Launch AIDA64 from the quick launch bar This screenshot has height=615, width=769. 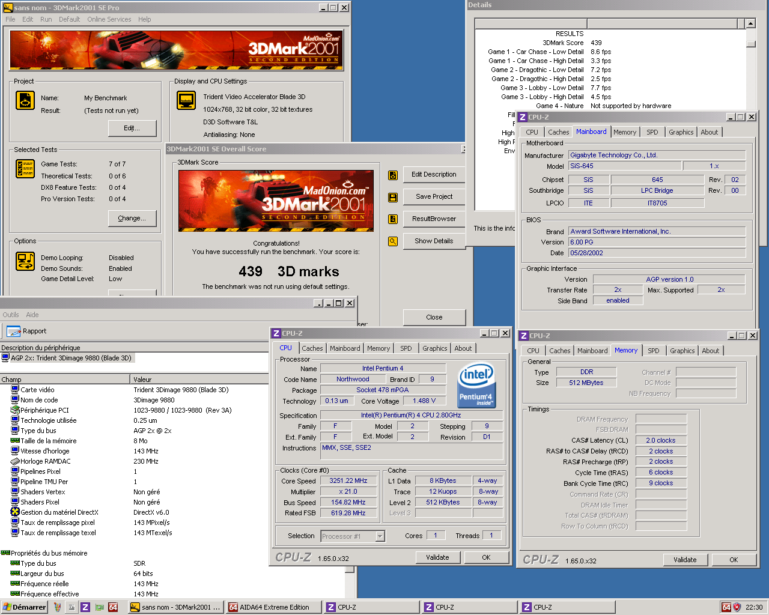(113, 607)
